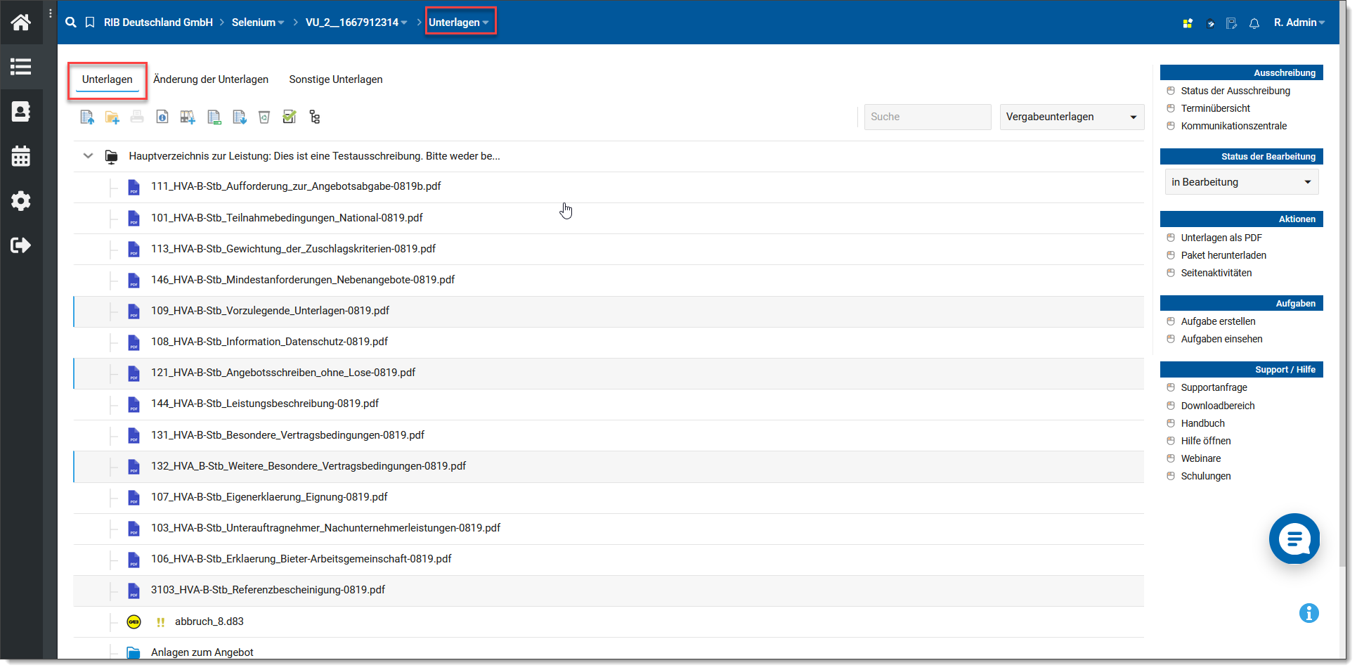Click the download document icon

[x=240, y=117]
